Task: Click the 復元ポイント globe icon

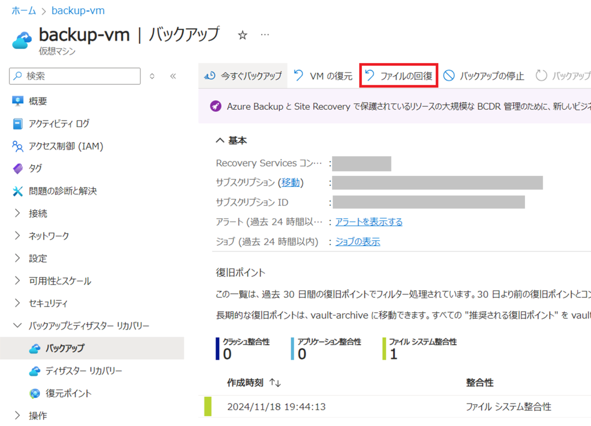Action: click(34, 393)
